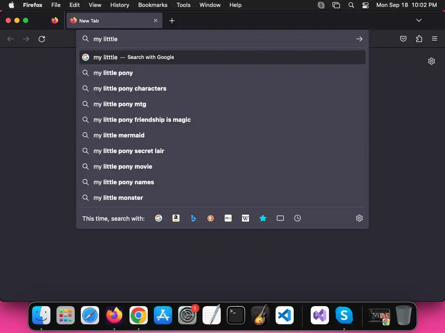Search this time with Wikipedia icon
Image resolution: width=445 pixels, height=333 pixels.
click(246, 218)
